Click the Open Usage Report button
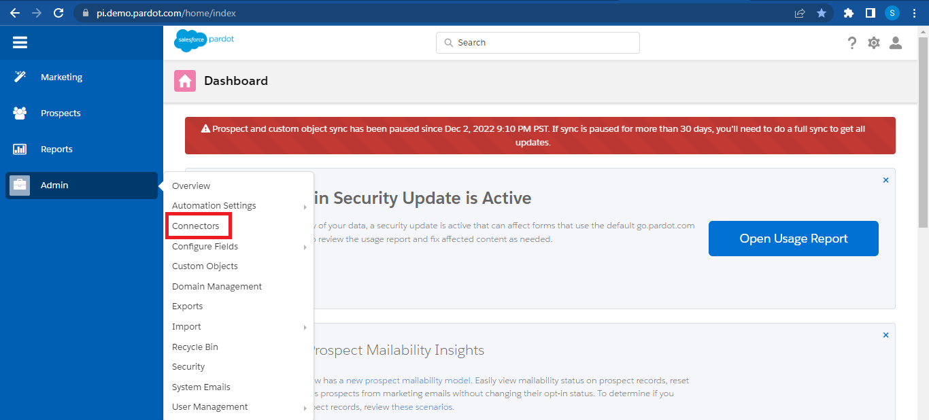 coord(793,239)
